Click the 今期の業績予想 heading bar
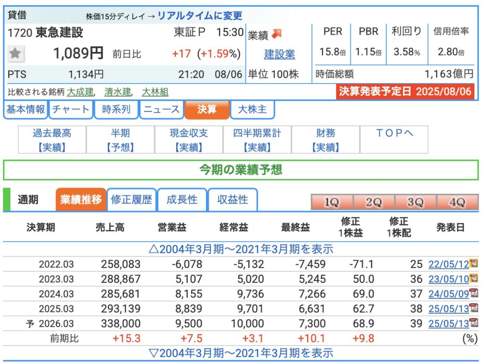Screen dimensions: 493x363 [x=241, y=170]
